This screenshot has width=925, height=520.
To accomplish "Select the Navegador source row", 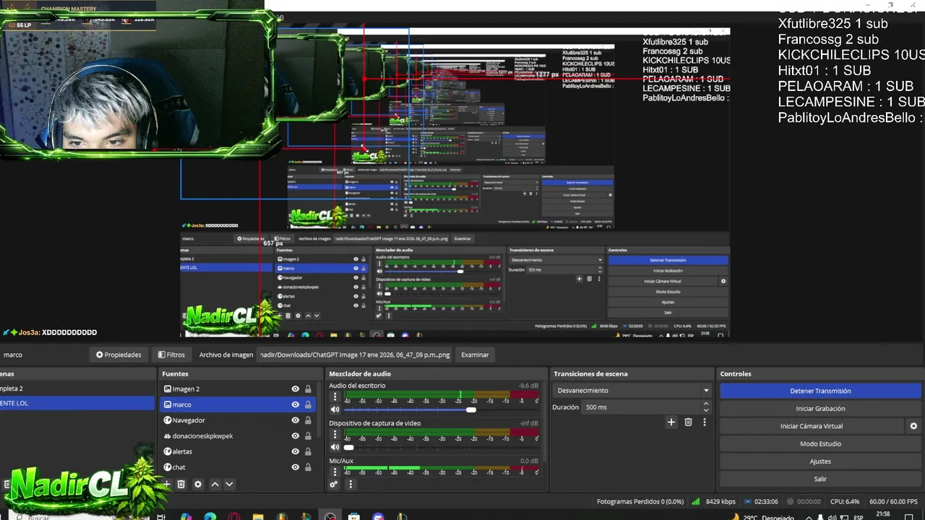I will [237, 420].
